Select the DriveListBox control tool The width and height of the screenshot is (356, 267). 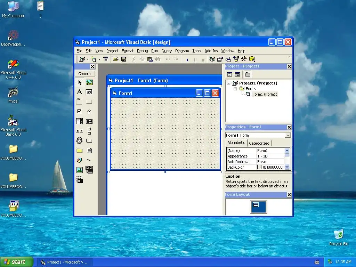click(x=89, y=141)
